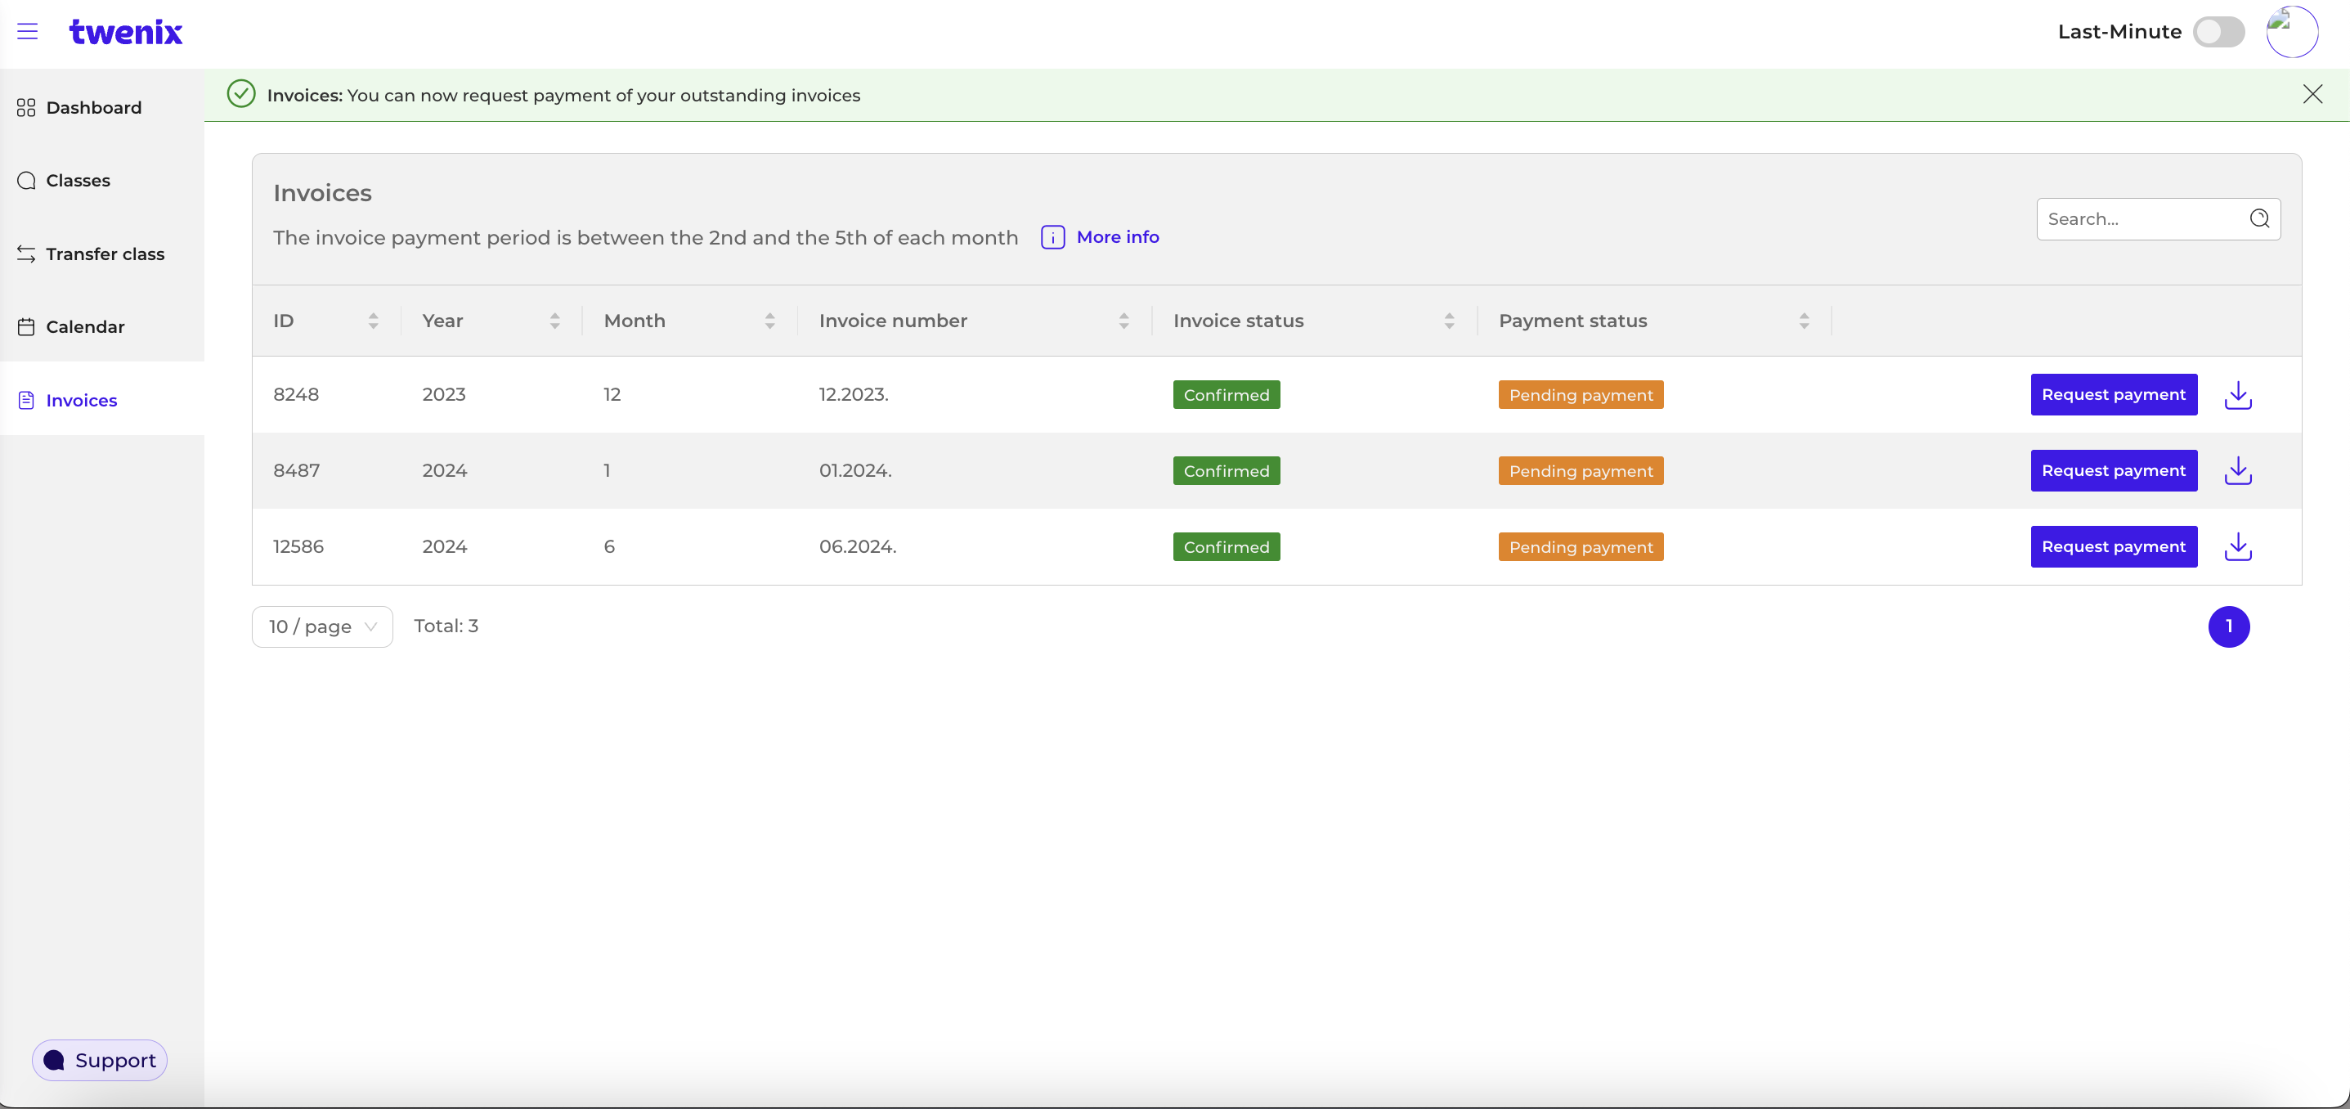
Task: Request payment for invoice 8248
Action: pos(2114,394)
